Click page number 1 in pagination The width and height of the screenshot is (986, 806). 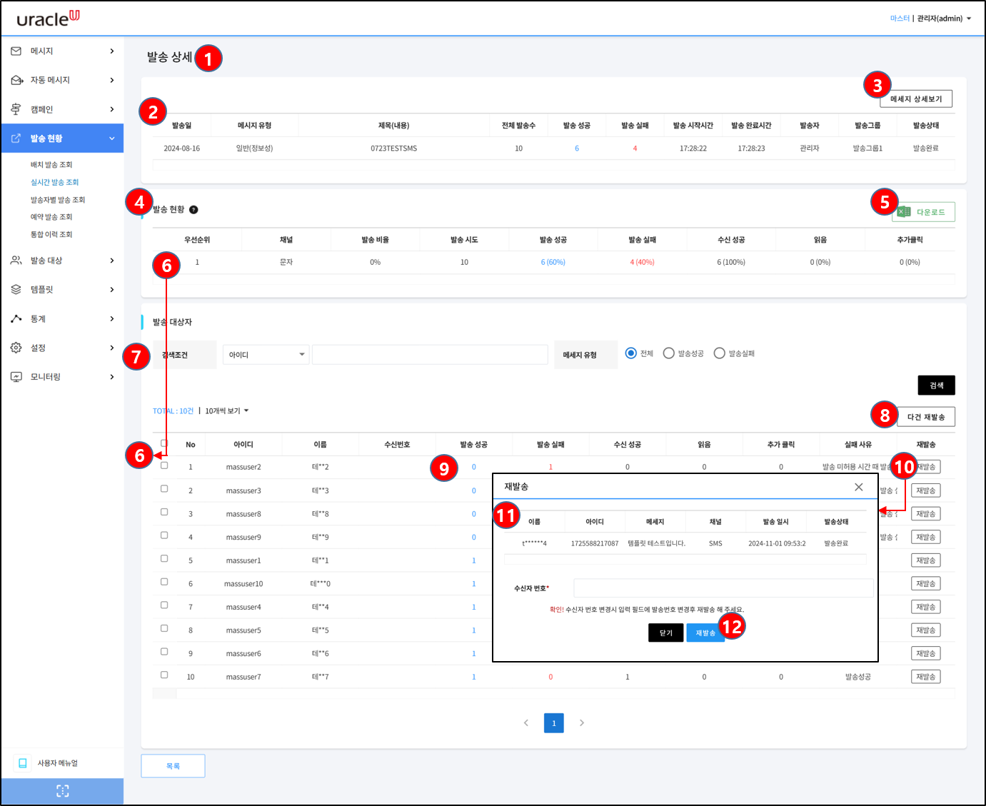click(554, 723)
